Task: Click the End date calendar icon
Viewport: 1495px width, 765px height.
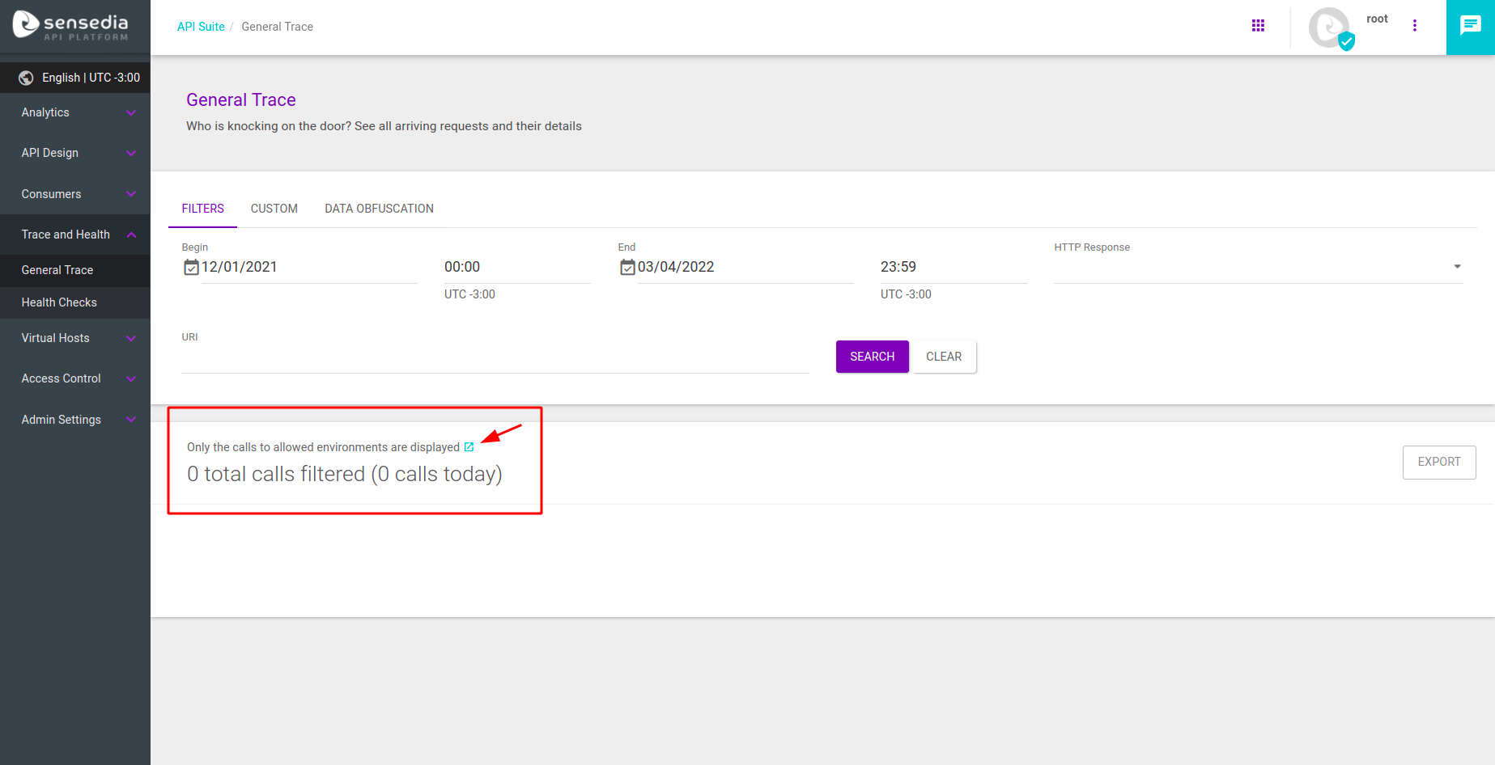Action: [627, 268]
